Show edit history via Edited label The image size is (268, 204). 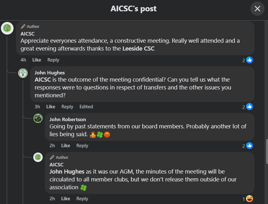point(86,107)
